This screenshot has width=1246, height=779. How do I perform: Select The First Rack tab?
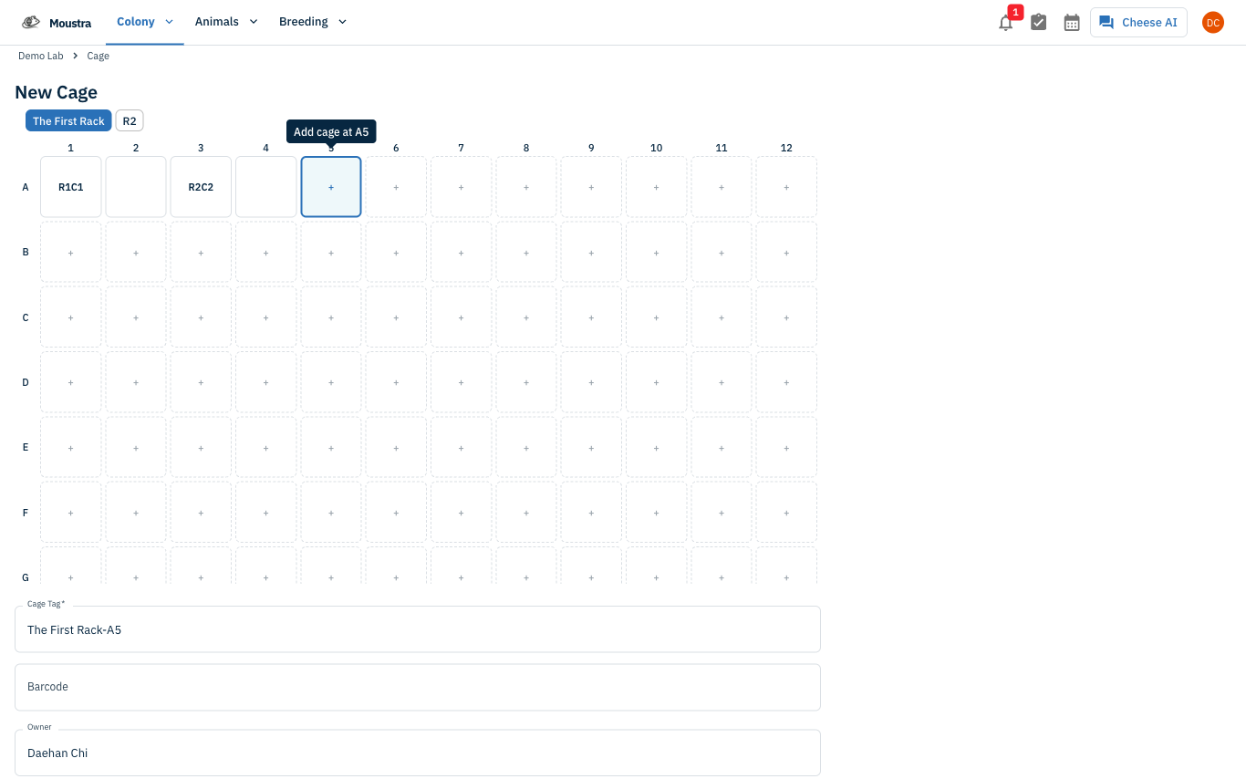pyautogui.click(x=68, y=121)
